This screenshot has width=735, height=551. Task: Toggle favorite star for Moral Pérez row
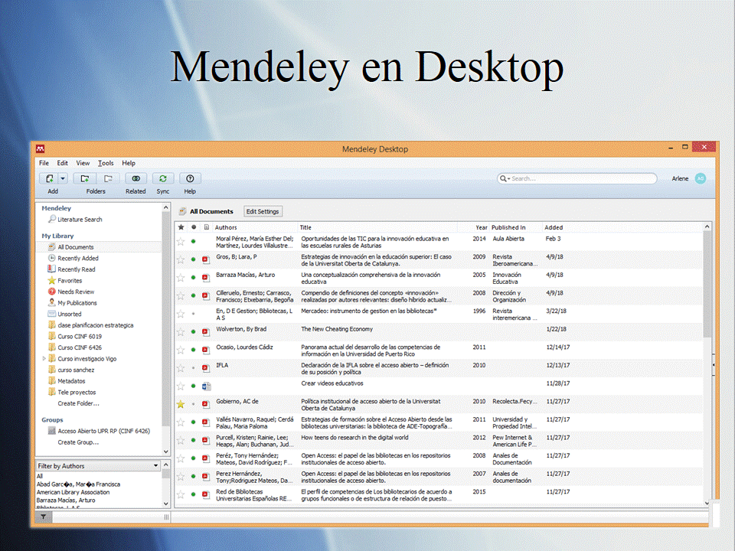181,242
